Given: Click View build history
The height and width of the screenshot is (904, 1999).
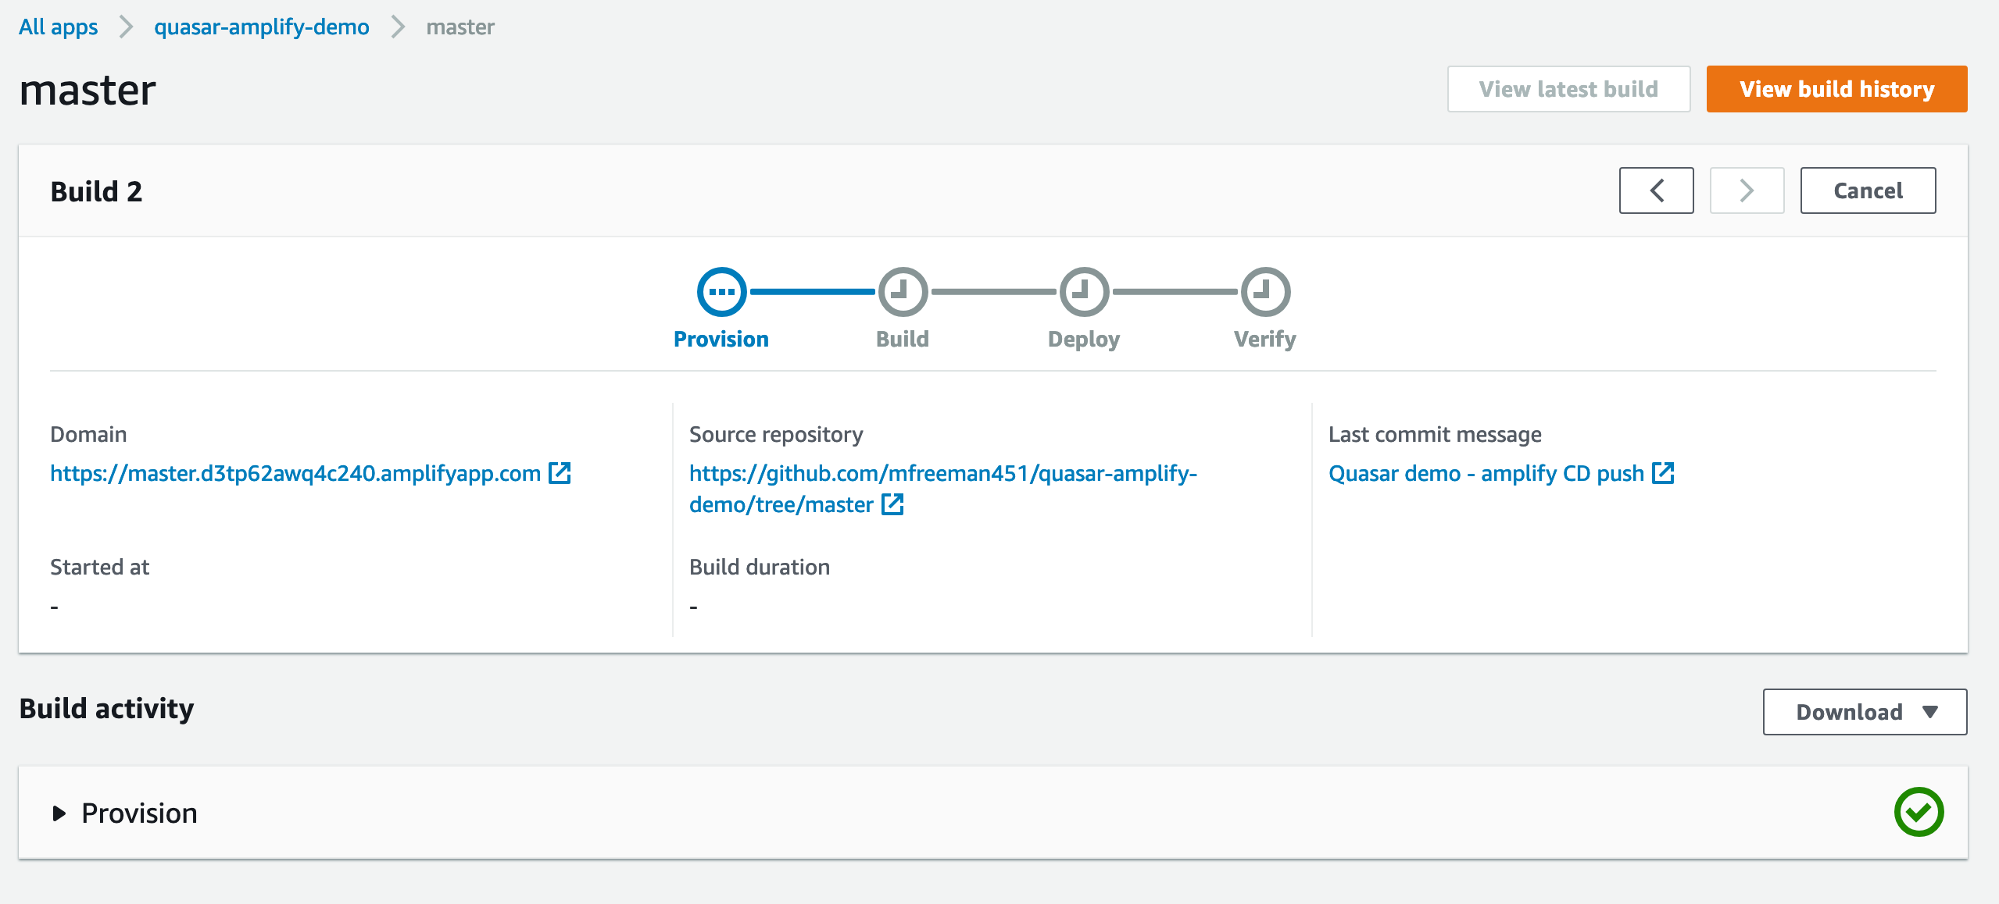Looking at the screenshot, I should point(1836,89).
